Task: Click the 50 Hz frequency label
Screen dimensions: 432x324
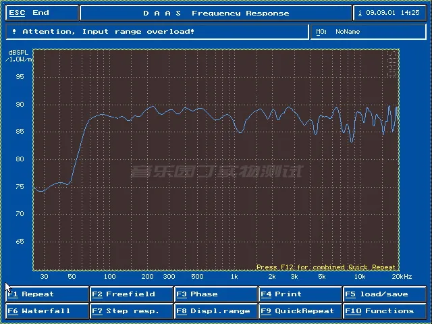Action: [72, 277]
